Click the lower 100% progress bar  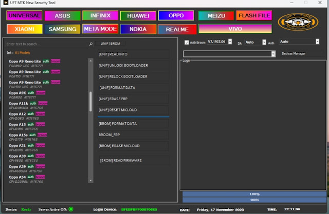point(254,200)
